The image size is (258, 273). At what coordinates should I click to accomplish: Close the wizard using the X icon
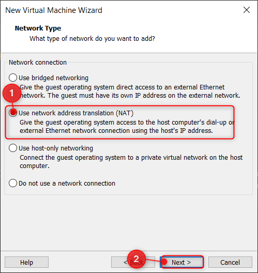pos(247,10)
